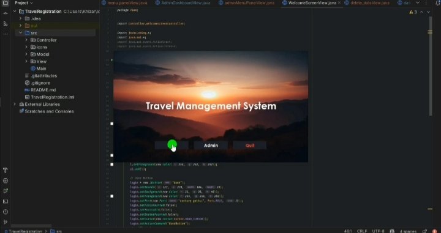Click the Admin button in Travel Management window

pos(211,146)
